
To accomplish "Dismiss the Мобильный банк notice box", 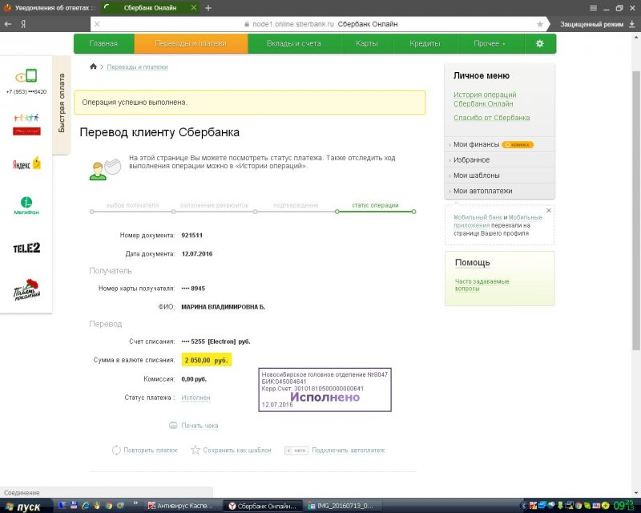I will [x=549, y=210].
